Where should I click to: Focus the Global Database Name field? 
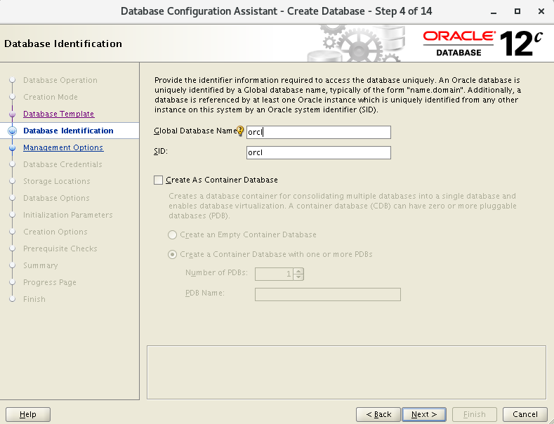click(x=319, y=132)
